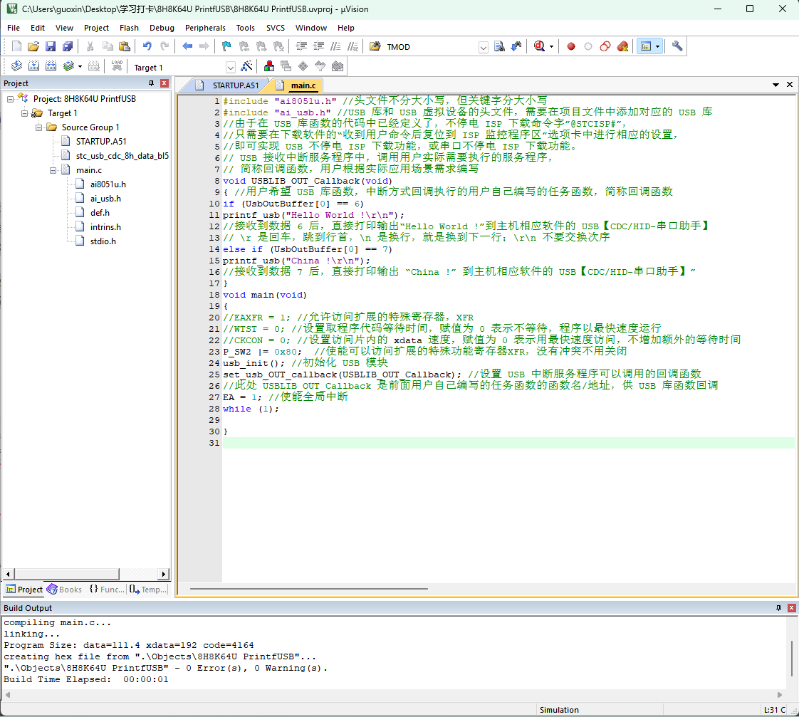The image size is (799, 717).
Task: Pin the Build Output panel
Action: tap(778, 608)
